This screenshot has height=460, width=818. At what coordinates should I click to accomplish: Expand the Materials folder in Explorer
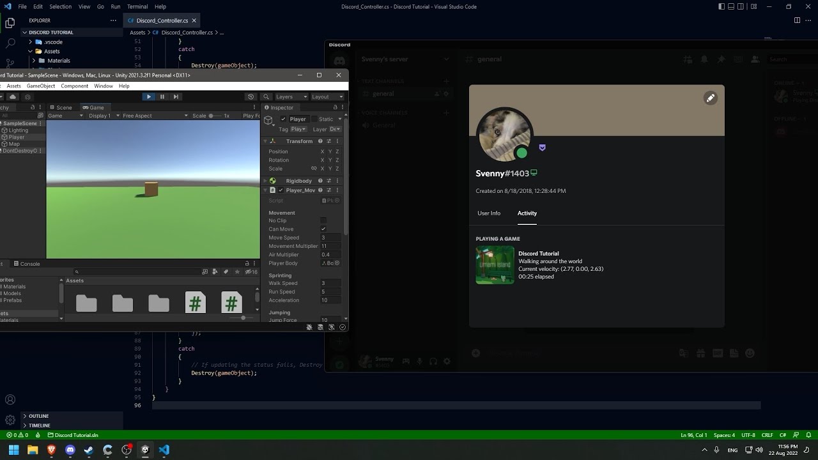coord(34,61)
